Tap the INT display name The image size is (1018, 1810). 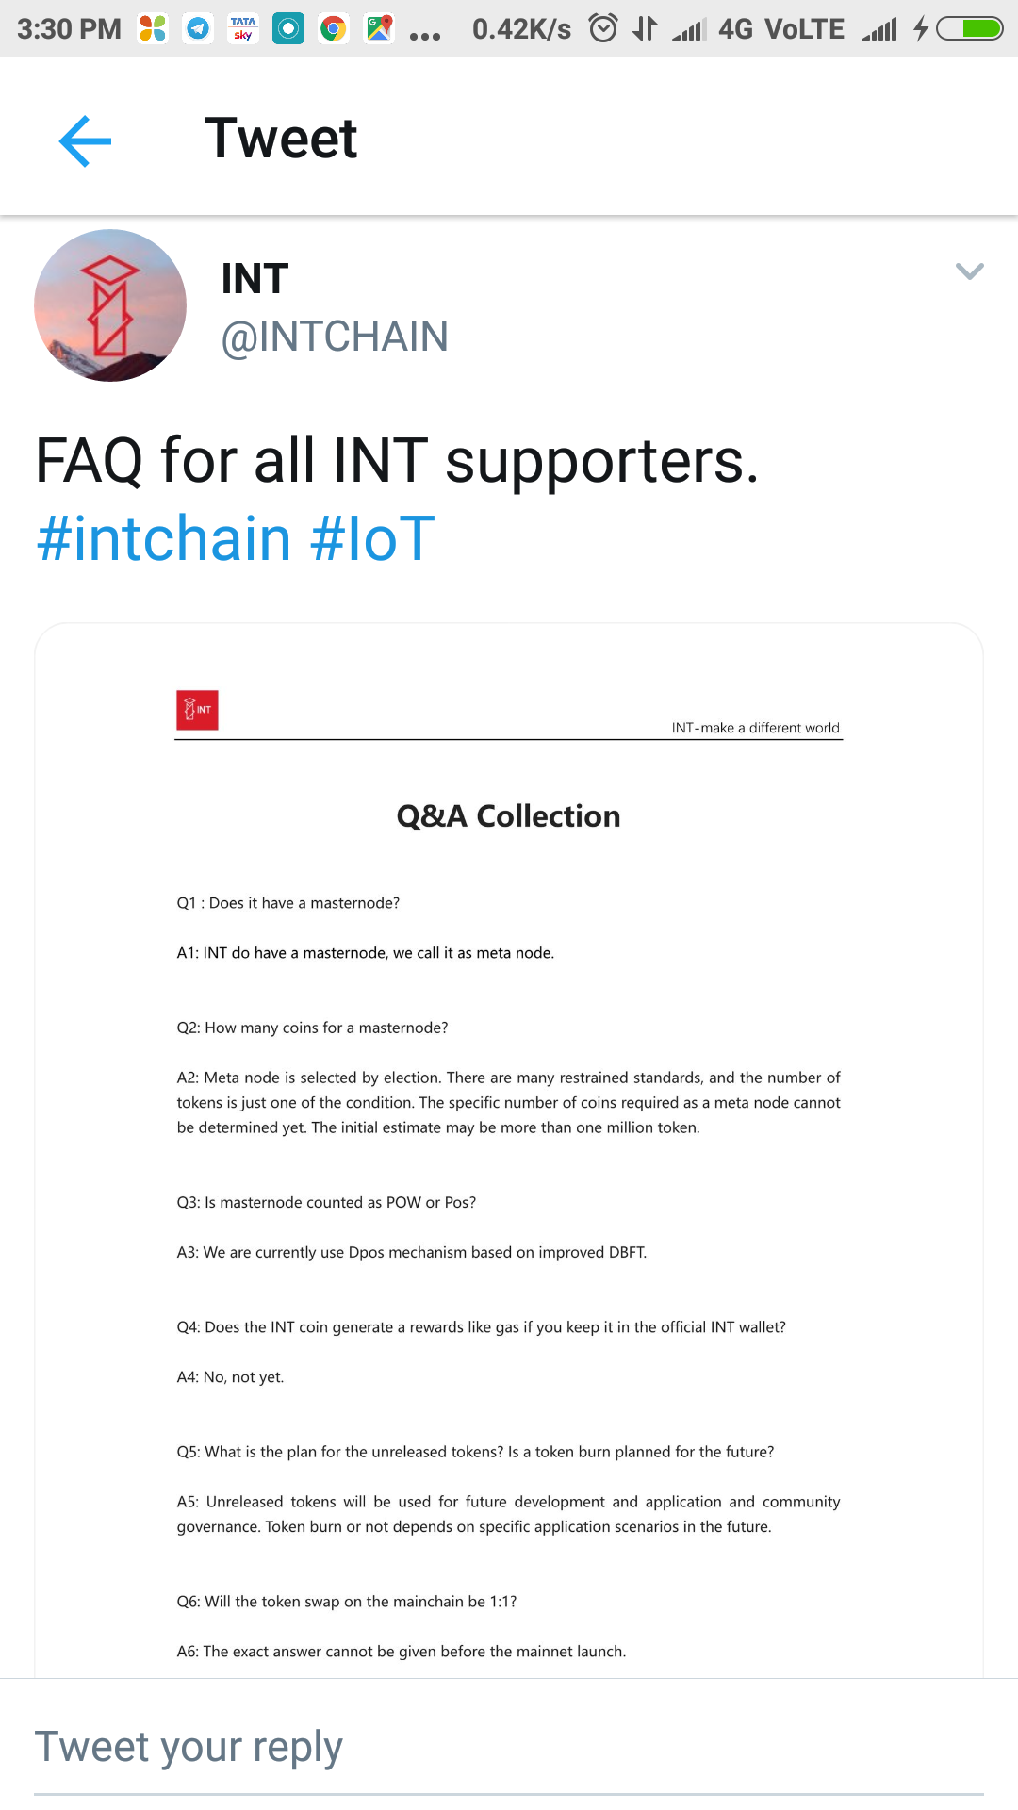tap(254, 279)
